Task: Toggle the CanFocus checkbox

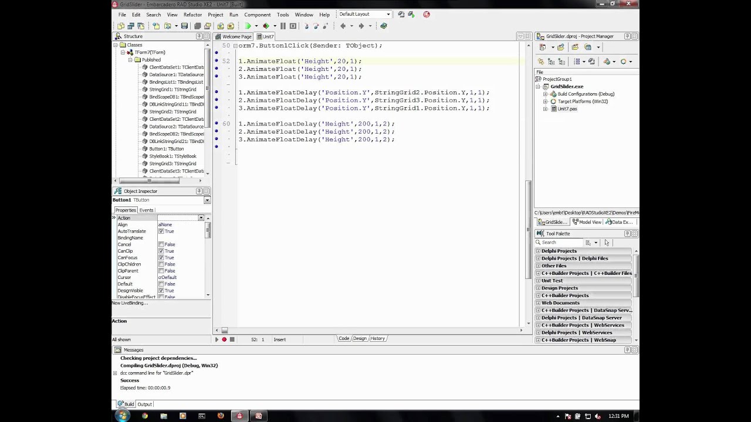Action: point(161,258)
